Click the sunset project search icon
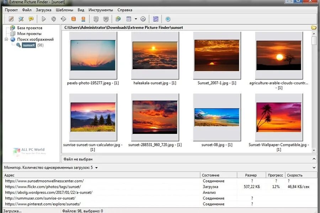Viewport: 320px width, 213px height. (x=18, y=45)
